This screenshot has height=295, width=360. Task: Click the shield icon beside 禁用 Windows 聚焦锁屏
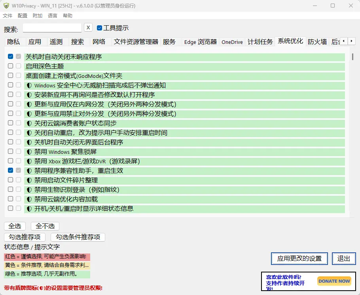pyautogui.click(x=29, y=152)
